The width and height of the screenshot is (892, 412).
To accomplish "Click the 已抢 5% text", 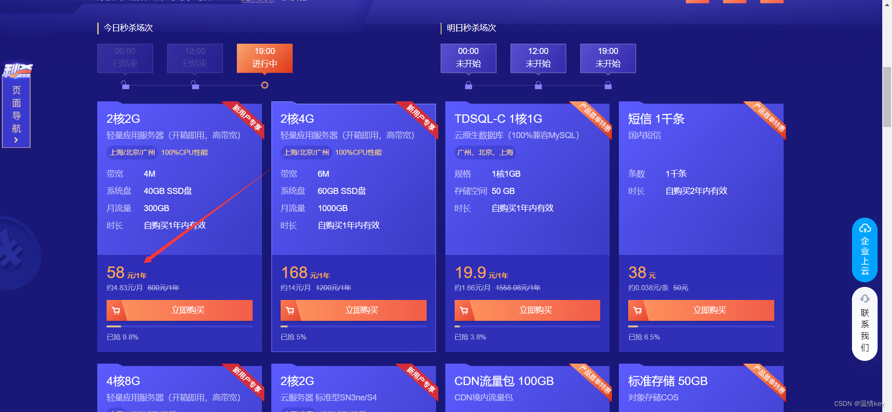I will click(294, 337).
